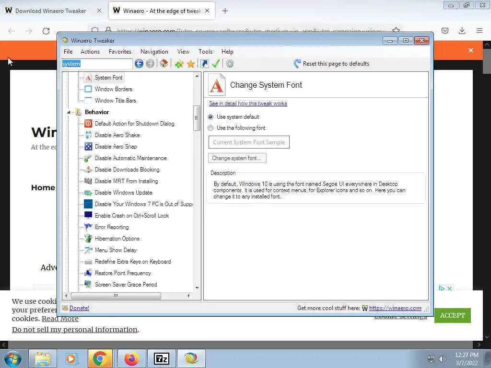The image size is (491, 368).
Task: Open the https://winaero.com link in status bar
Action: pyautogui.click(x=395, y=308)
